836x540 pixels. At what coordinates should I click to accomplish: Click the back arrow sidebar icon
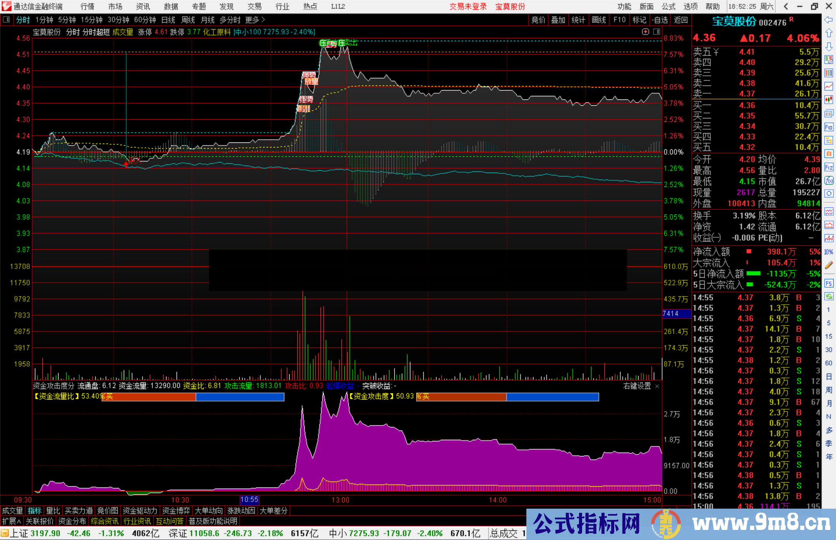coord(829,20)
